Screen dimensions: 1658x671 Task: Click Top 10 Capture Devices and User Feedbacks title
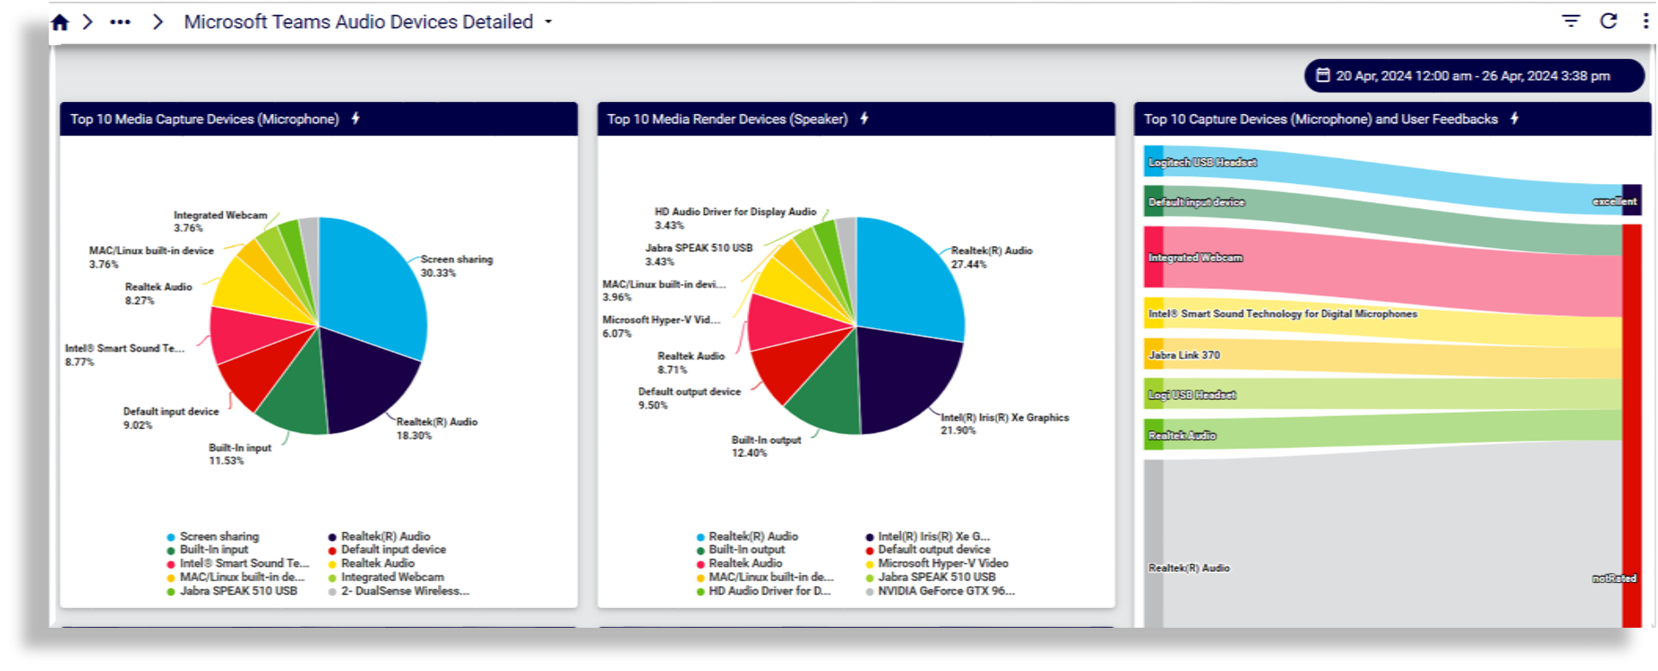(1320, 119)
